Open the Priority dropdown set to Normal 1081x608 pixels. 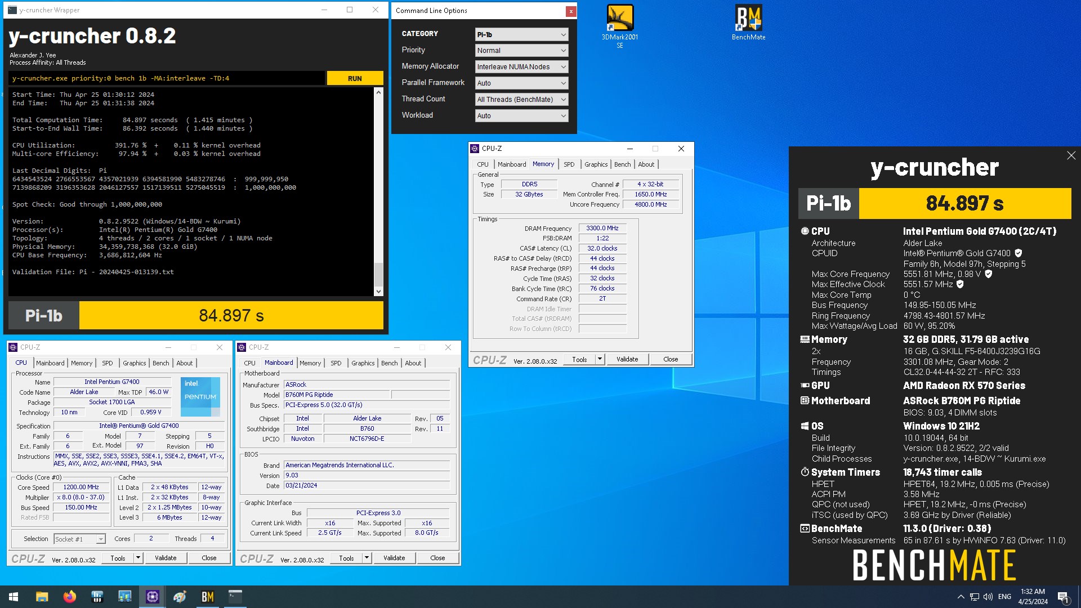click(521, 51)
